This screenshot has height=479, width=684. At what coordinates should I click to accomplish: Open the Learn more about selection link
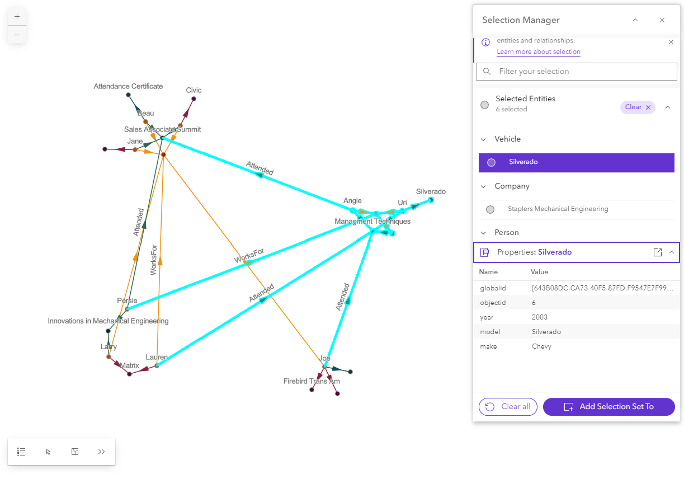point(538,51)
